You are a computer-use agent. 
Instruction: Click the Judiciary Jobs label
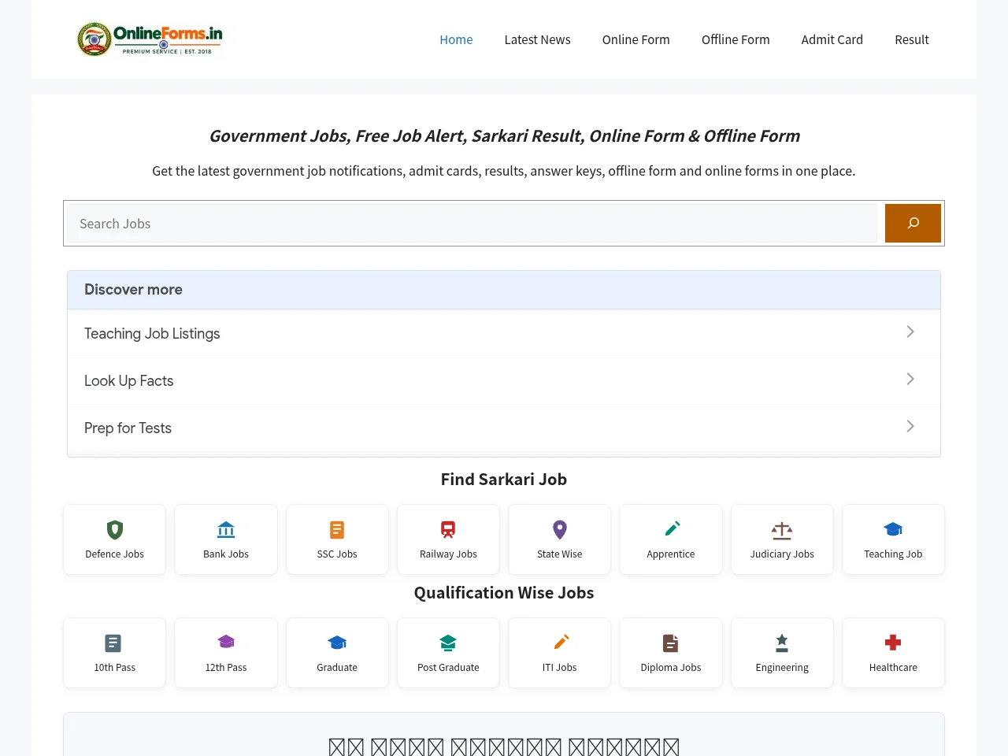782,554
